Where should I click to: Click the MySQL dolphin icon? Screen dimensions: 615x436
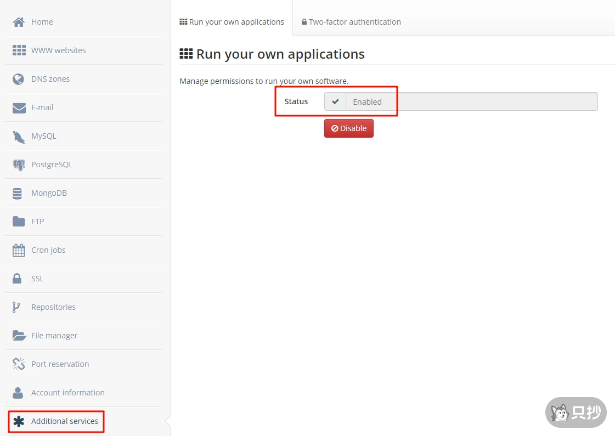19,137
